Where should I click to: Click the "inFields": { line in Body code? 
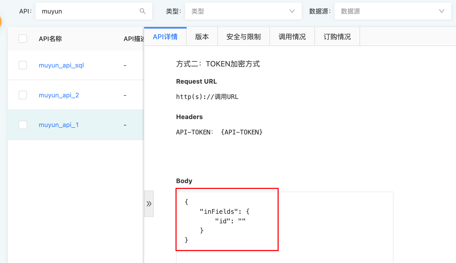(x=225, y=211)
